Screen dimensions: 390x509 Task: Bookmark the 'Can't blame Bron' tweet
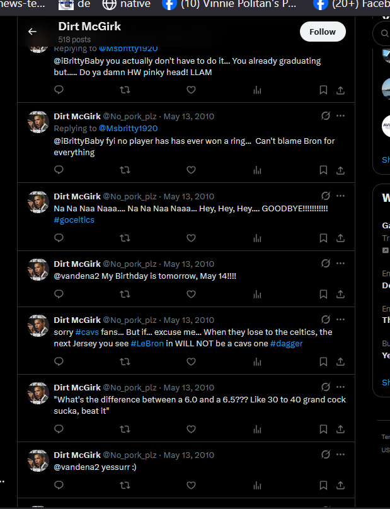tap(323, 170)
